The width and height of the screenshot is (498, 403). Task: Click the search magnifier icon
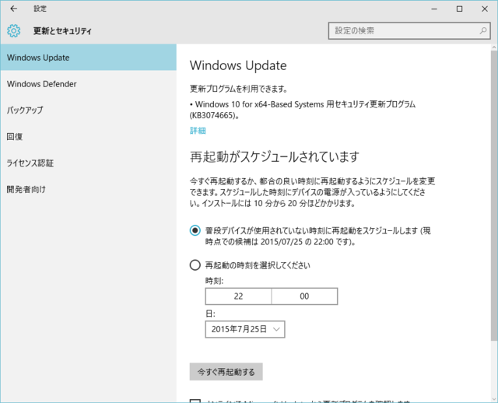click(482, 30)
